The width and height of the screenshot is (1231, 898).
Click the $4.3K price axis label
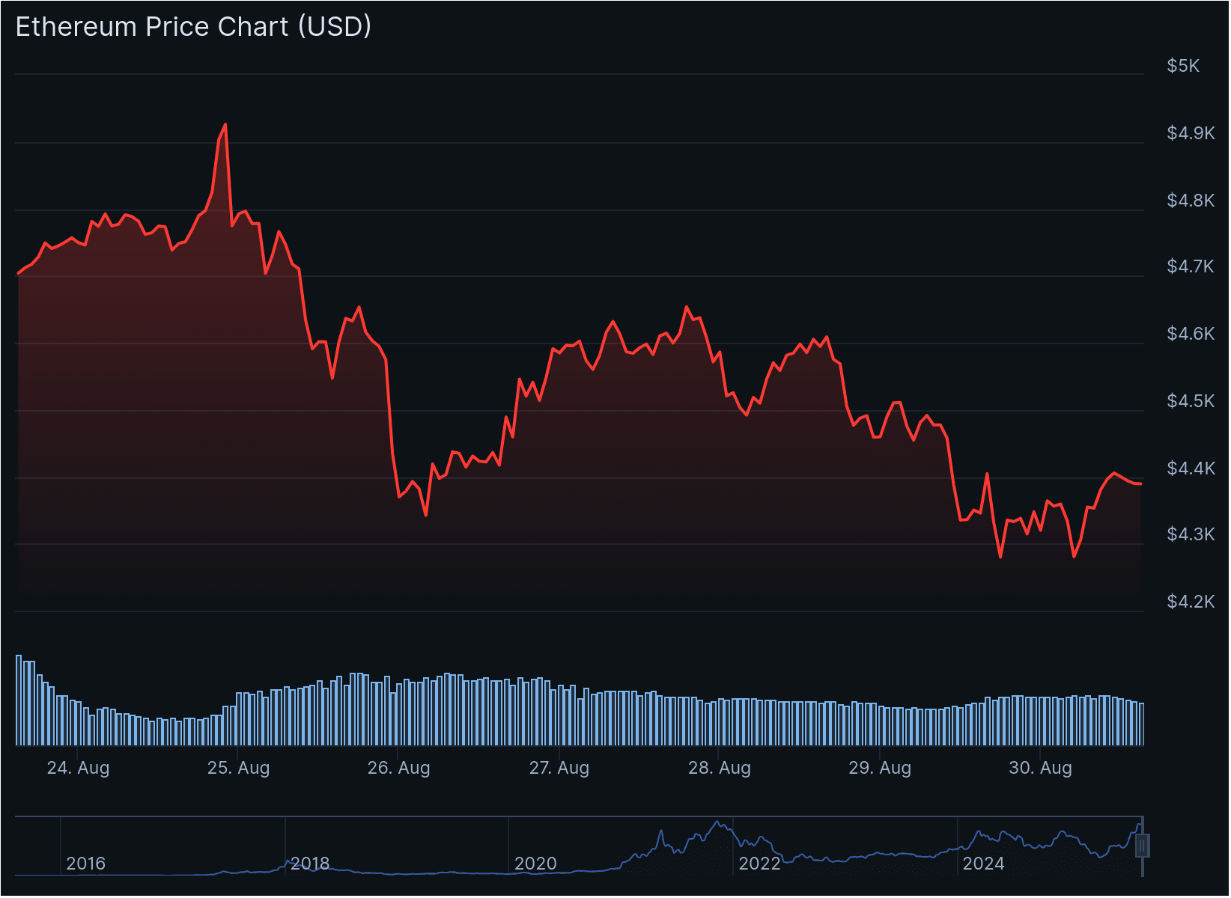tap(1191, 534)
